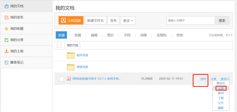Switch to the 其他 filter tab

click(x=180, y=35)
